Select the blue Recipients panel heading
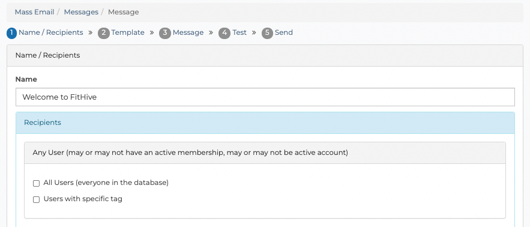This screenshot has height=227, width=530. pyautogui.click(x=265, y=123)
